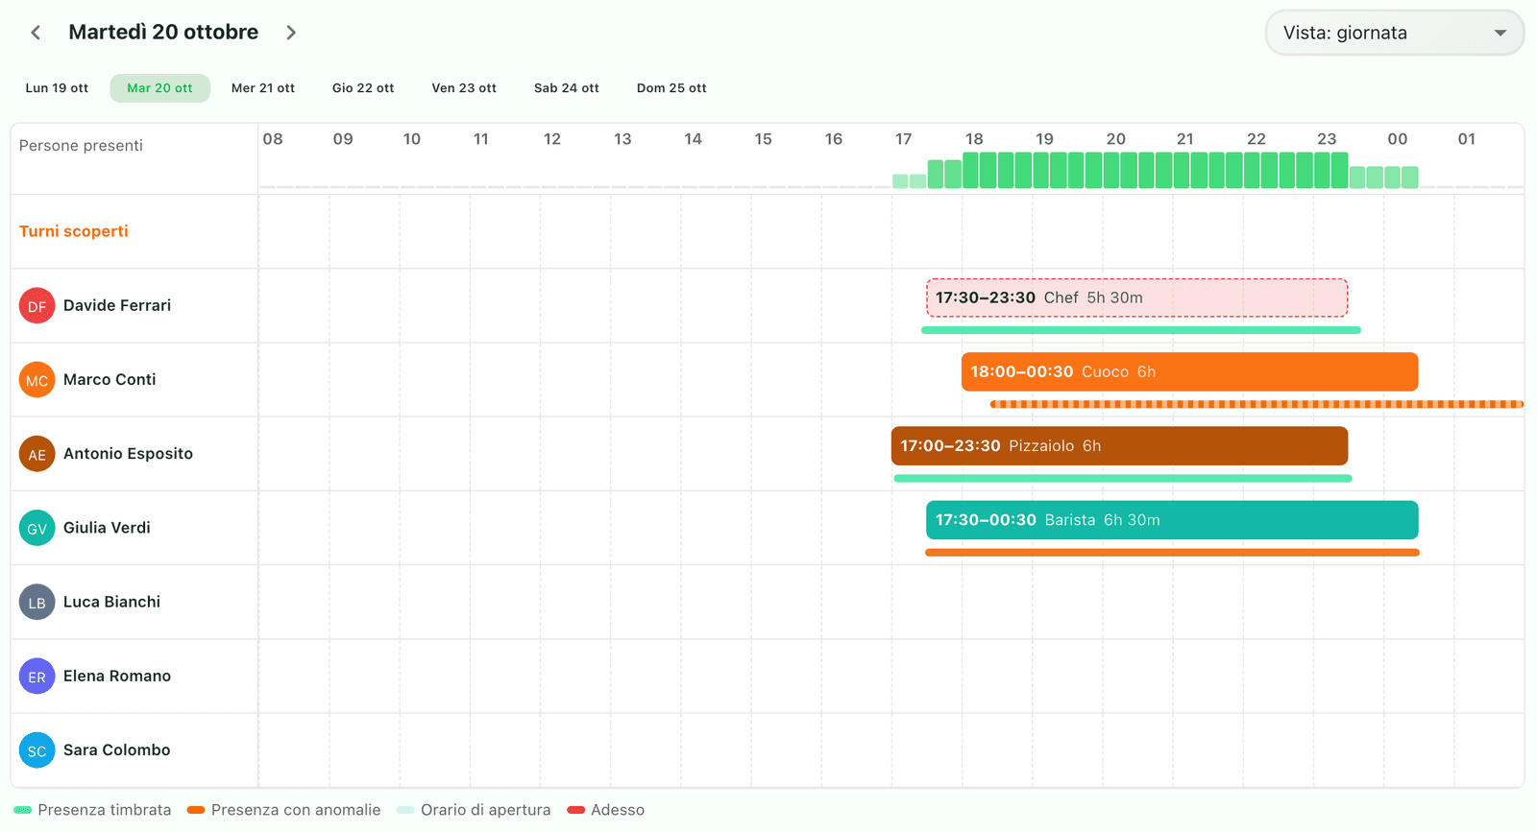The width and height of the screenshot is (1537, 832).
Task: Click Giulia Verdi's orange anomaly attendance bar
Action: (1172, 553)
